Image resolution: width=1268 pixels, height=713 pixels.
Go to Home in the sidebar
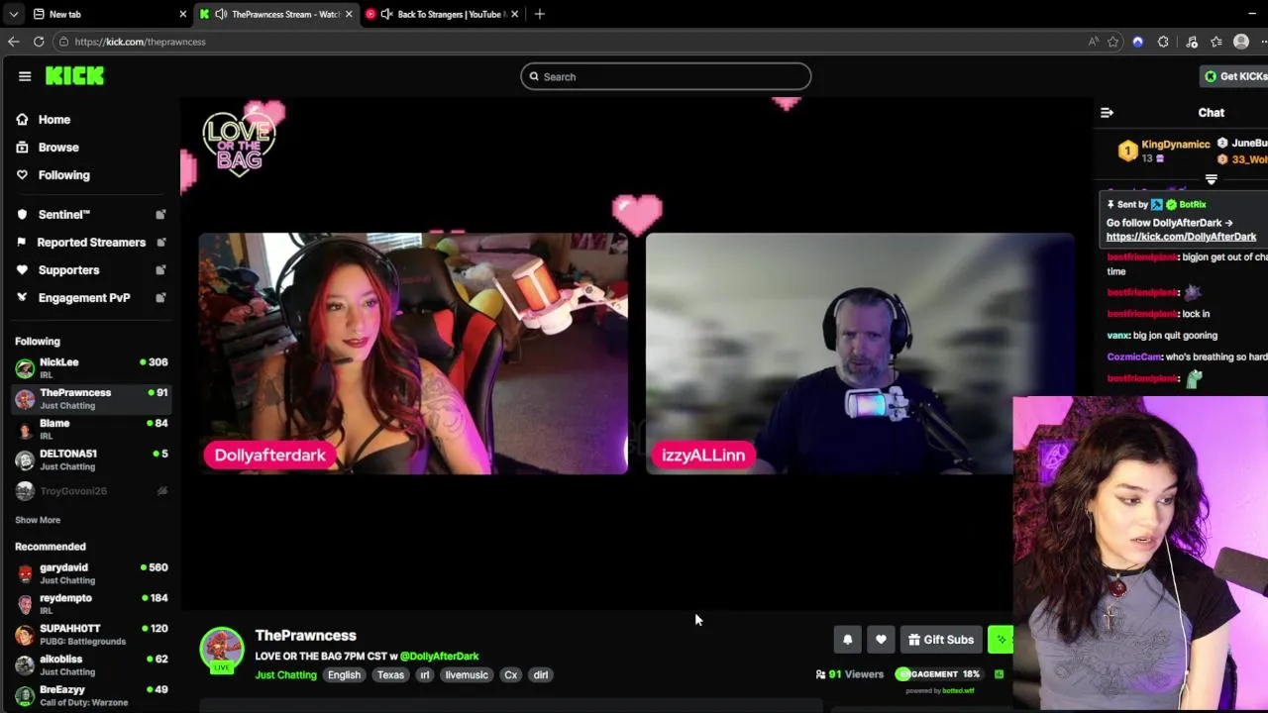pyautogui.click(x=53, y=120)
